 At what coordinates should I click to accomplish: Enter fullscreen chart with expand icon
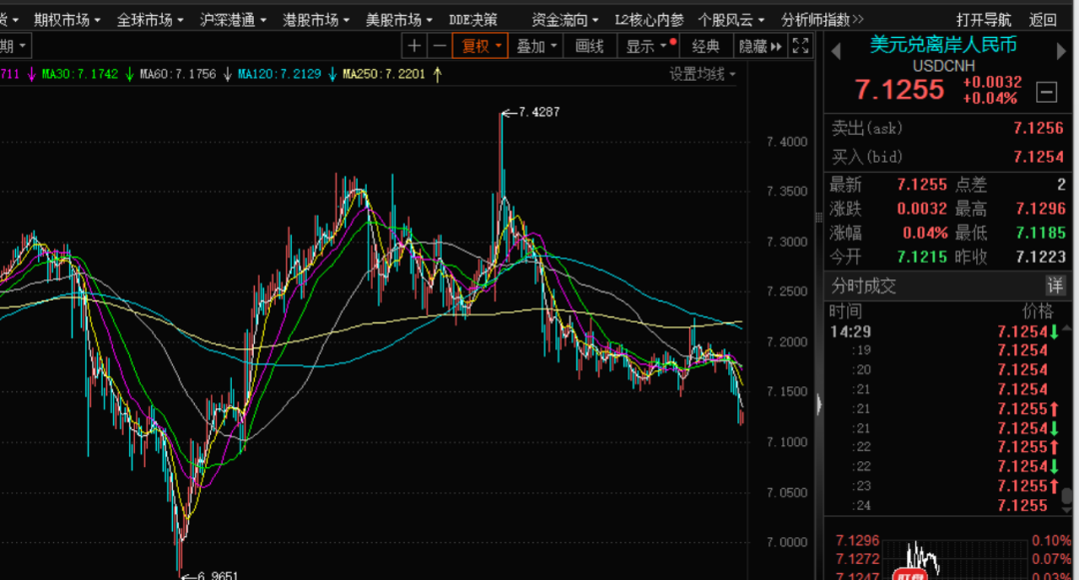click(801, 46)
